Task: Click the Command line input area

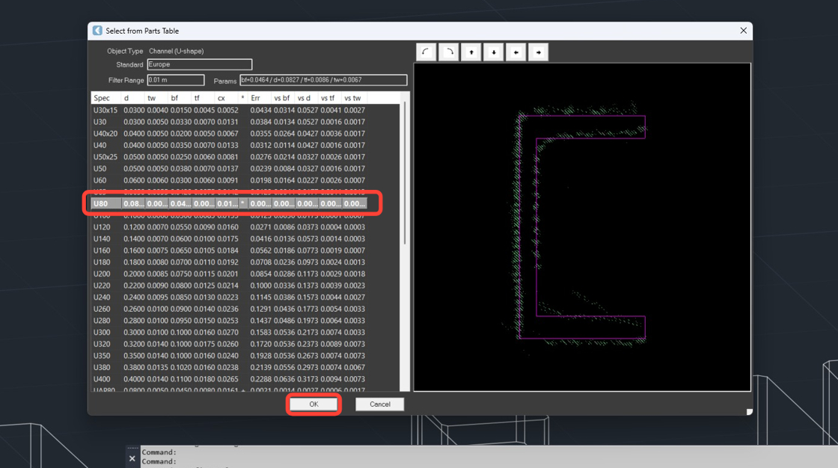Action: 489,457
